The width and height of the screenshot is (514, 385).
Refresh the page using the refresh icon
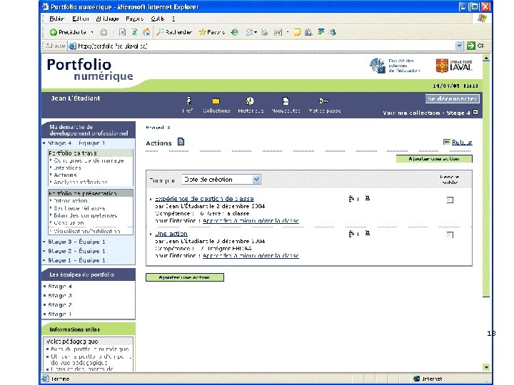click(x=134, y=32)
